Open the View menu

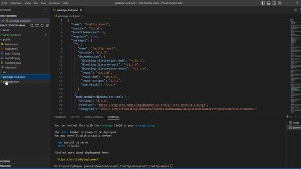[x=27, y=3]
